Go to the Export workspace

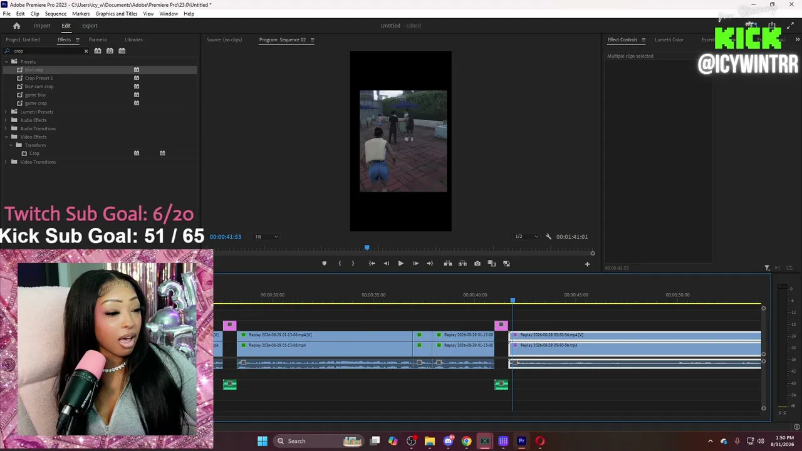(90, 26)
